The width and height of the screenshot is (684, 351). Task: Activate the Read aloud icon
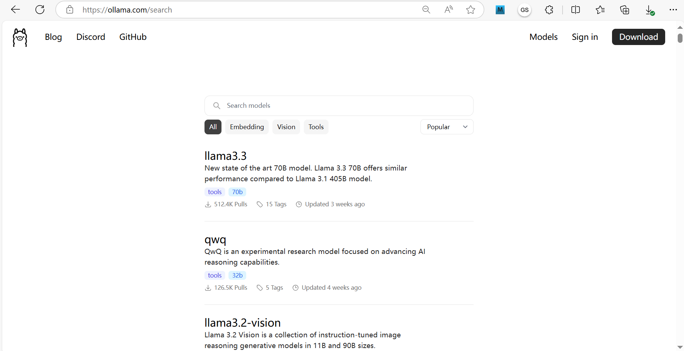click(x=448, y=10)
